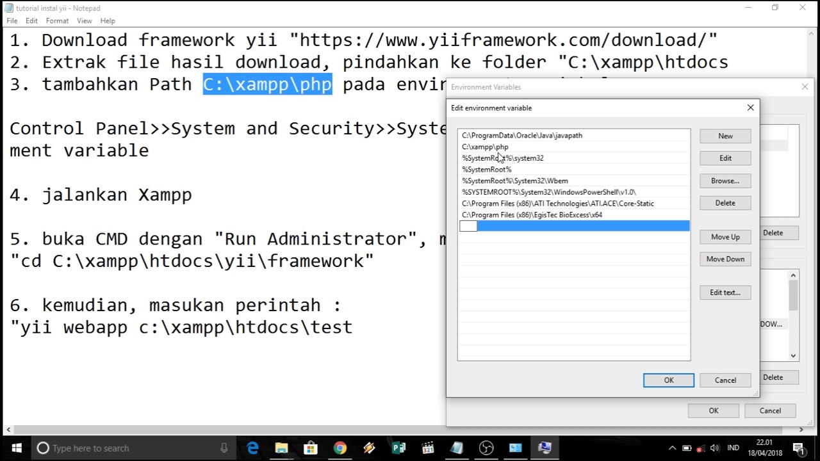Open Microsoft Store from the taskbar
The image size is (820, 461).
[311, 448]
